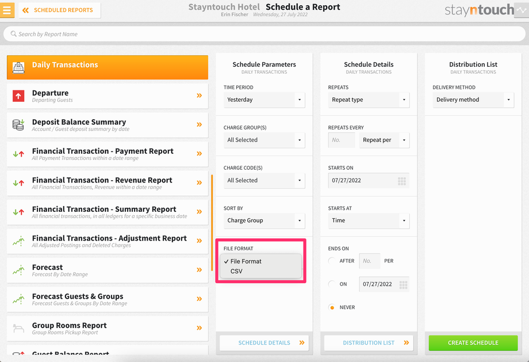
Task: Click Financial Transactions - Adjustment Report title
Action: click(109, 238)
